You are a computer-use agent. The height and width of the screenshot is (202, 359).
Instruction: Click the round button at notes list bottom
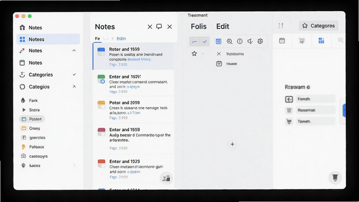(x=166, y=178)
